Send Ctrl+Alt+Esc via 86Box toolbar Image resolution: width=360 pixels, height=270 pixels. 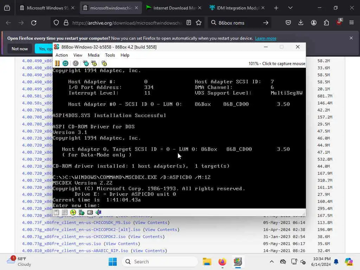coord(94,63)
